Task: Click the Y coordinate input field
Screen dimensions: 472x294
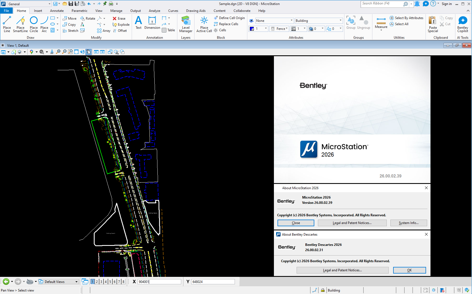Action: tap(213, 282)
